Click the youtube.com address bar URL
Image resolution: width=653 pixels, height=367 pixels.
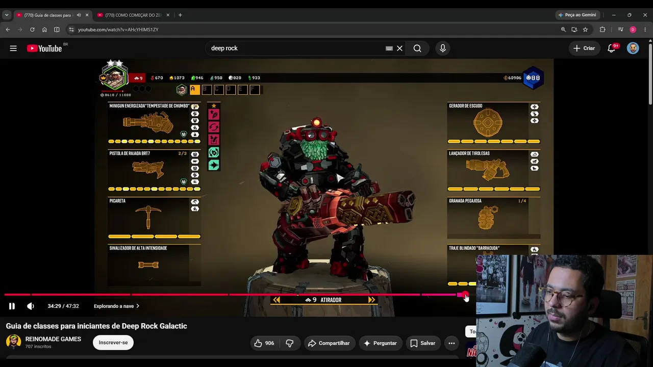coord(118,30)
